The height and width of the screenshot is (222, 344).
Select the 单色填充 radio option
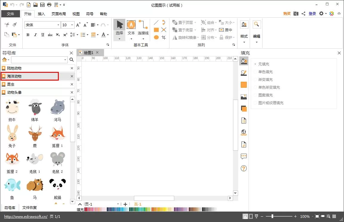[x=263, y=72]
